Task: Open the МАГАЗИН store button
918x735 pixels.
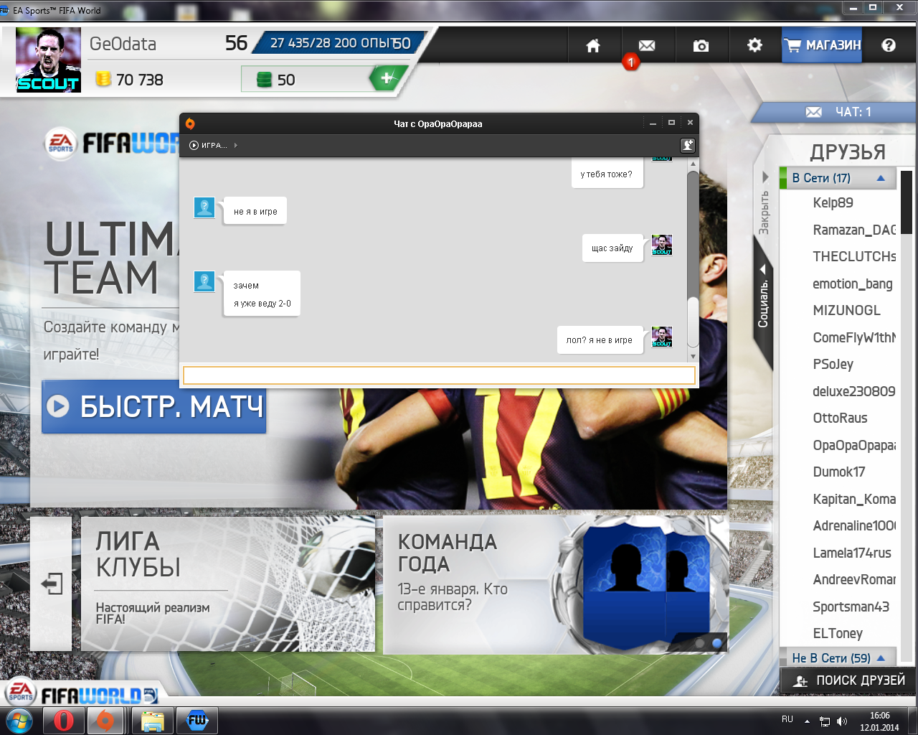Action: pos(822,45)
